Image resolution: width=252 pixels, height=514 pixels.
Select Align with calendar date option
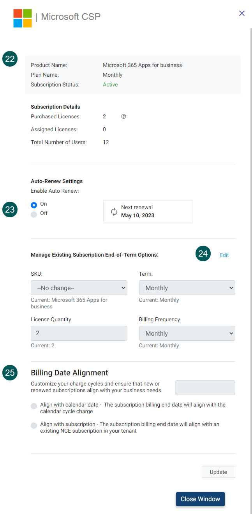tap(34, 406)
